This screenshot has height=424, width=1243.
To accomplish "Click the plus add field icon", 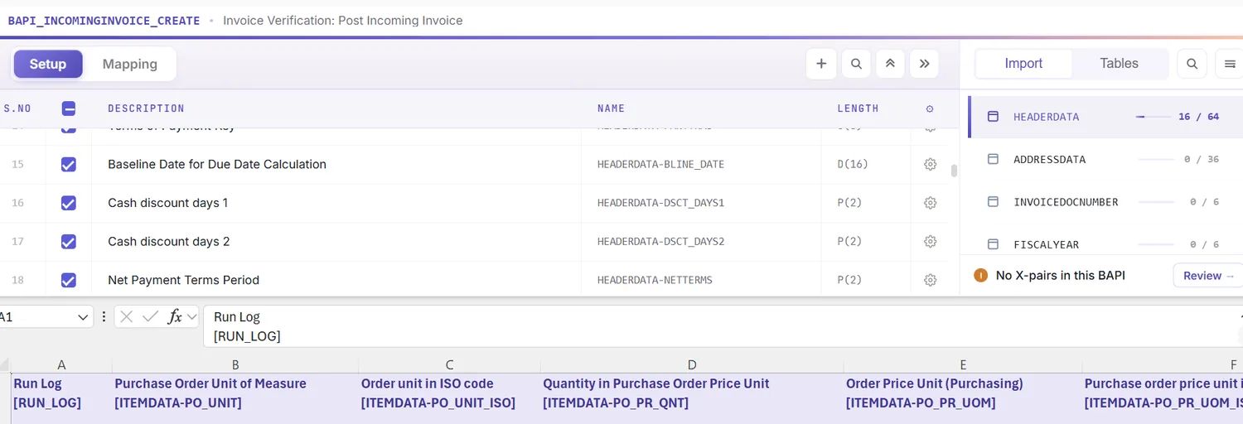I will [x=821, y=64].
